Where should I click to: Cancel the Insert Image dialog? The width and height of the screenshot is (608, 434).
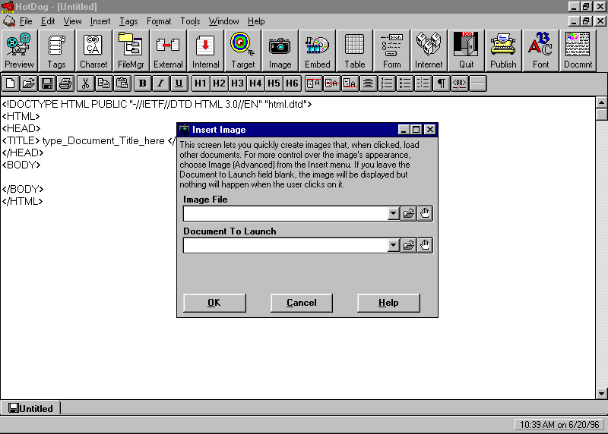(302, 303)
